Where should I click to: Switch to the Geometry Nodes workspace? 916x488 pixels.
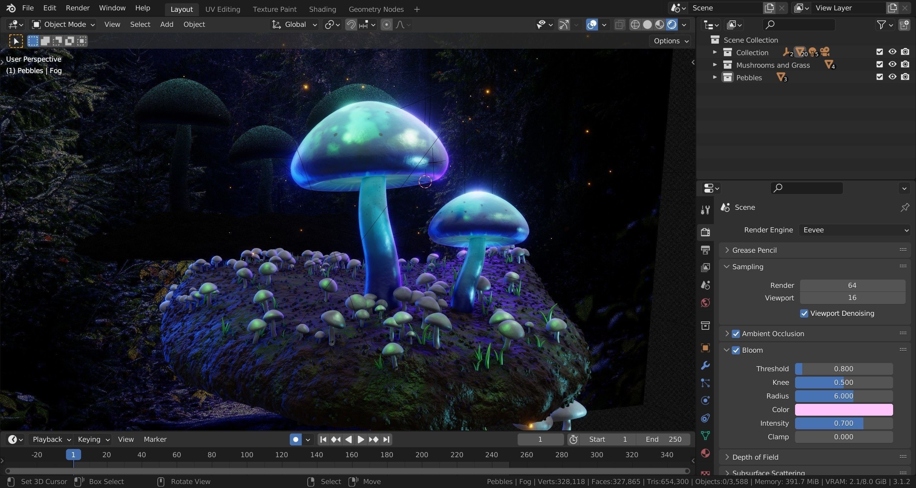click(376, 9)
